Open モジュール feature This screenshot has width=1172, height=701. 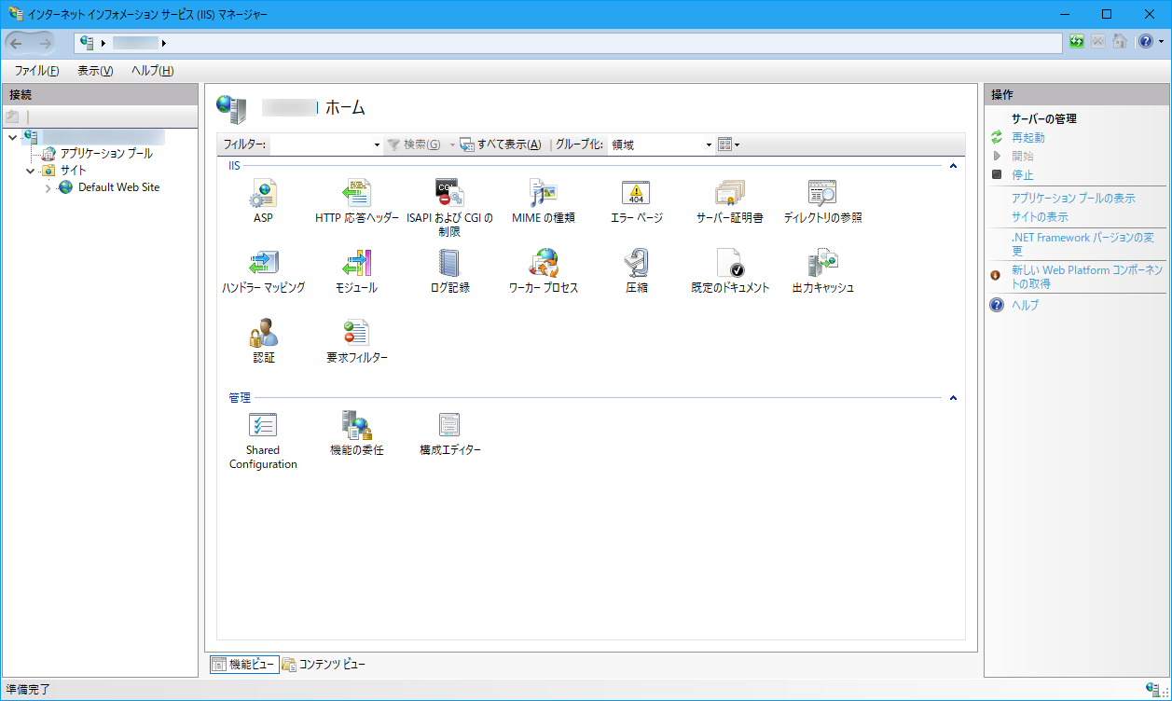(357, 268)
